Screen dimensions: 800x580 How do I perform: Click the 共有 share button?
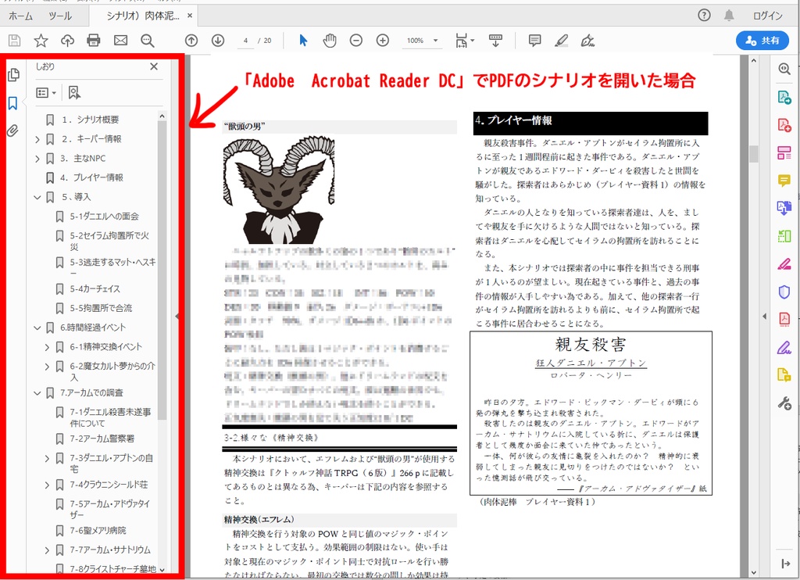point(762,41)
